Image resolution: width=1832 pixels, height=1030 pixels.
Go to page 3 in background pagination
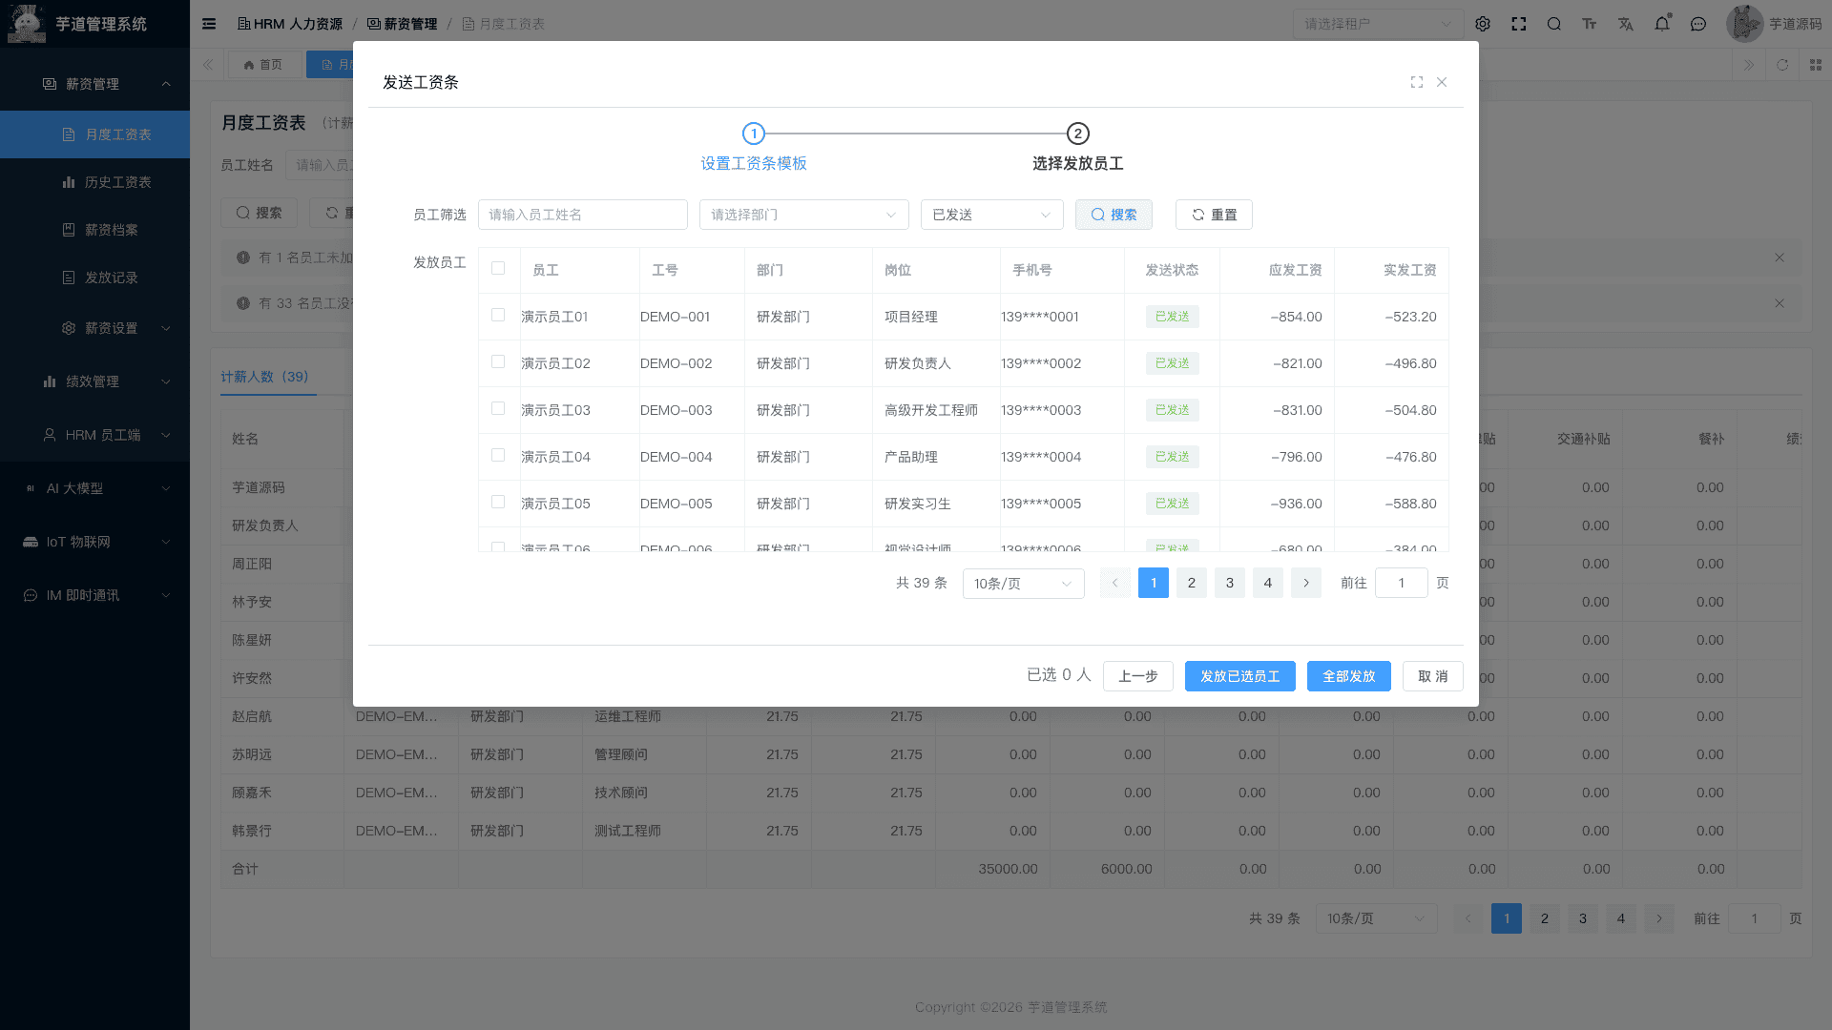(x=1583, y=918)
